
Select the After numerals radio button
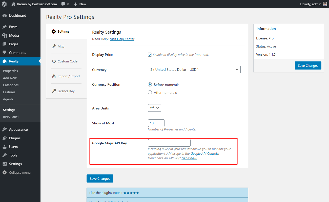click(150, 93)
